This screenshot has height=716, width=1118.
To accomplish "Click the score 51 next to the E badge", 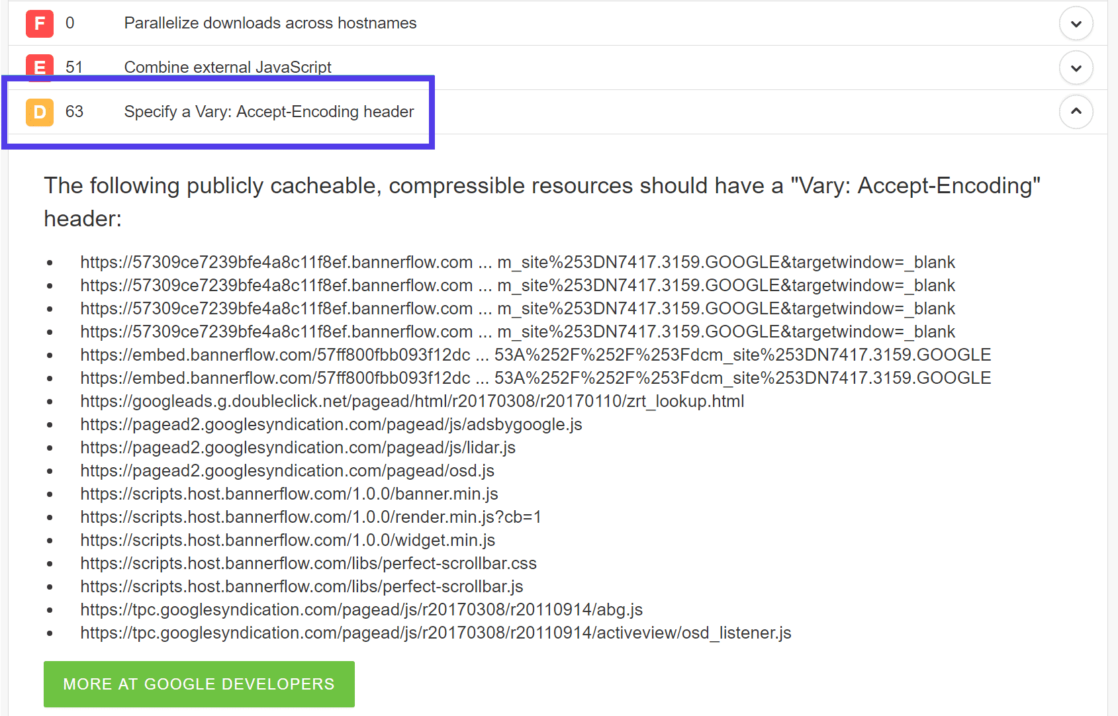I will 74,67.
